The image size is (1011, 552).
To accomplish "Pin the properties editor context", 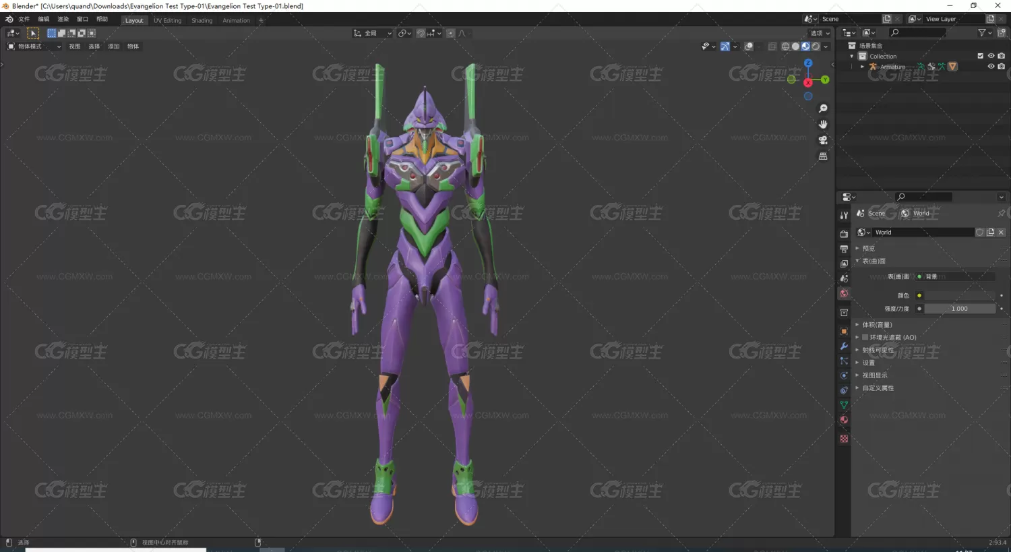I will [1001, 213].
